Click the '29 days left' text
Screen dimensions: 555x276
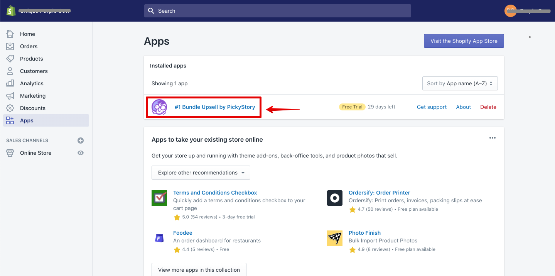381,107
